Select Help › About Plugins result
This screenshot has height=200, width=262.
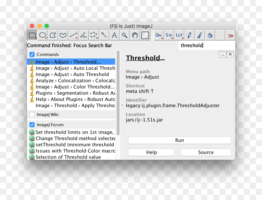71,99
